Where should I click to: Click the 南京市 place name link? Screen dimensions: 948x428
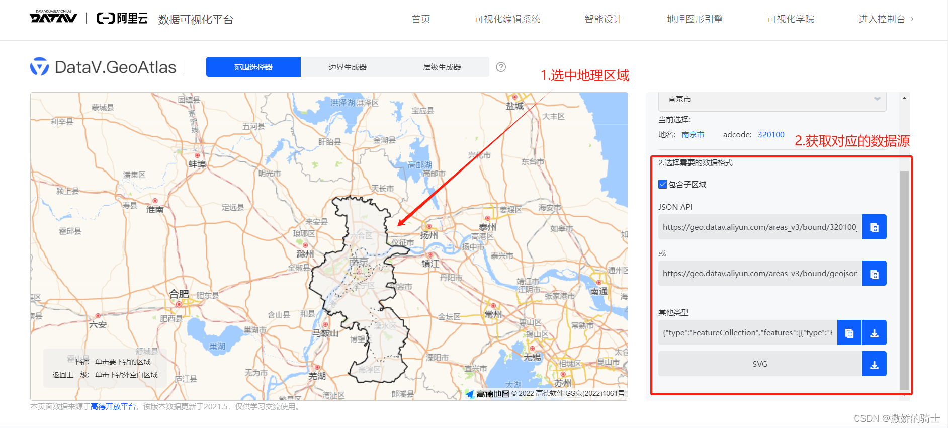pyautogui.click(x=693, y=135)
